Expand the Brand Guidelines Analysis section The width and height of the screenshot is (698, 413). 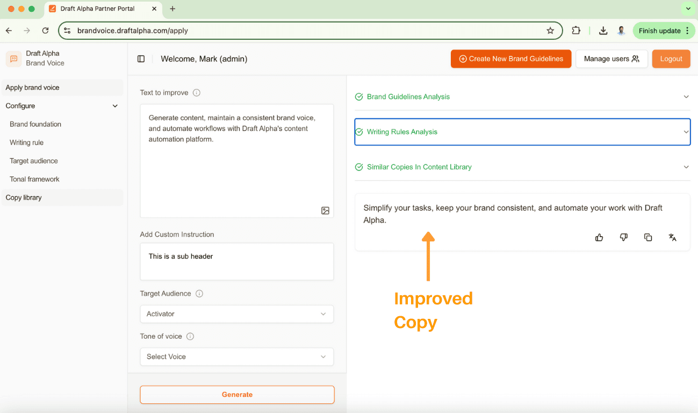[522, 97]
